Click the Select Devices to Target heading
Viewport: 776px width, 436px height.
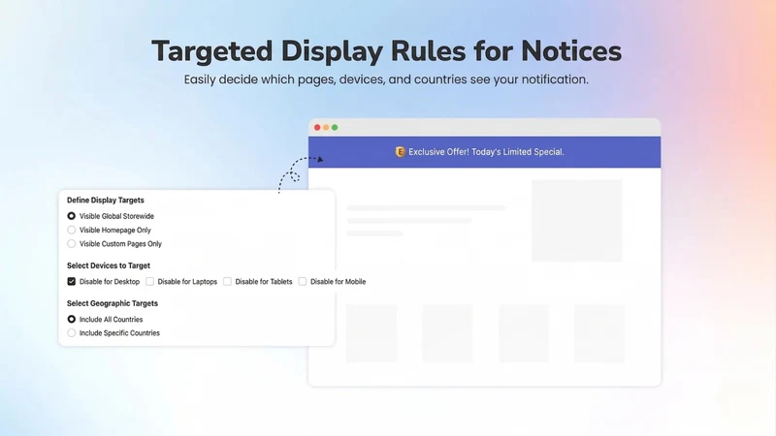click(109, 265)
